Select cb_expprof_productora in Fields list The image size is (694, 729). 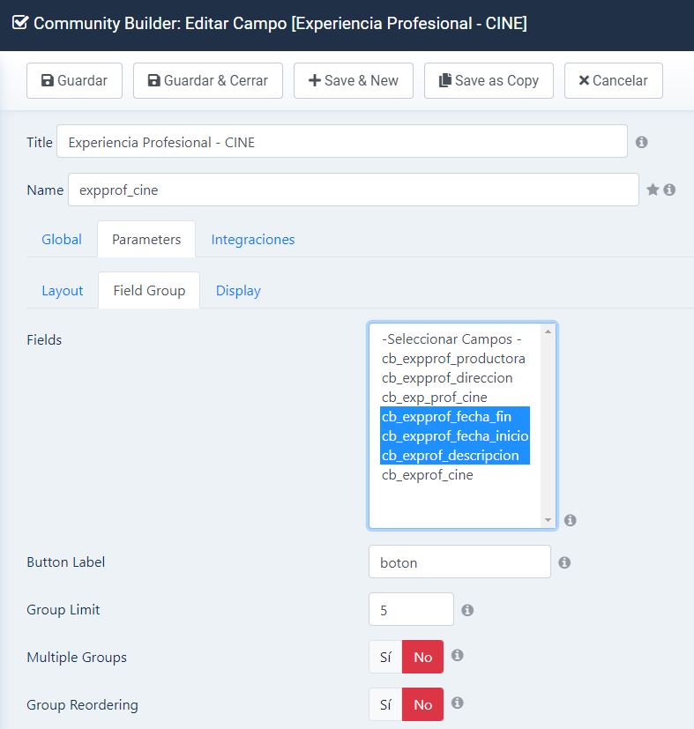pyautogui.click(x=453, y=359)
